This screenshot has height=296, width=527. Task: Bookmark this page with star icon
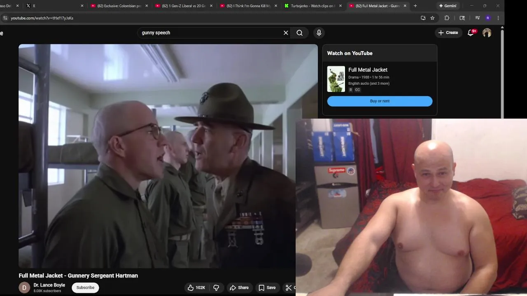tap(432, 18)
